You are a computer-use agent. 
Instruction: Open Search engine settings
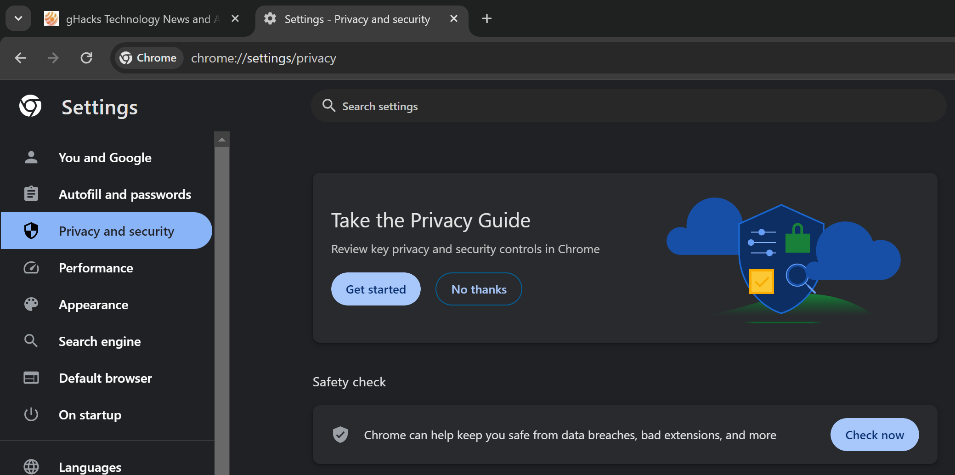coord(107,341)
